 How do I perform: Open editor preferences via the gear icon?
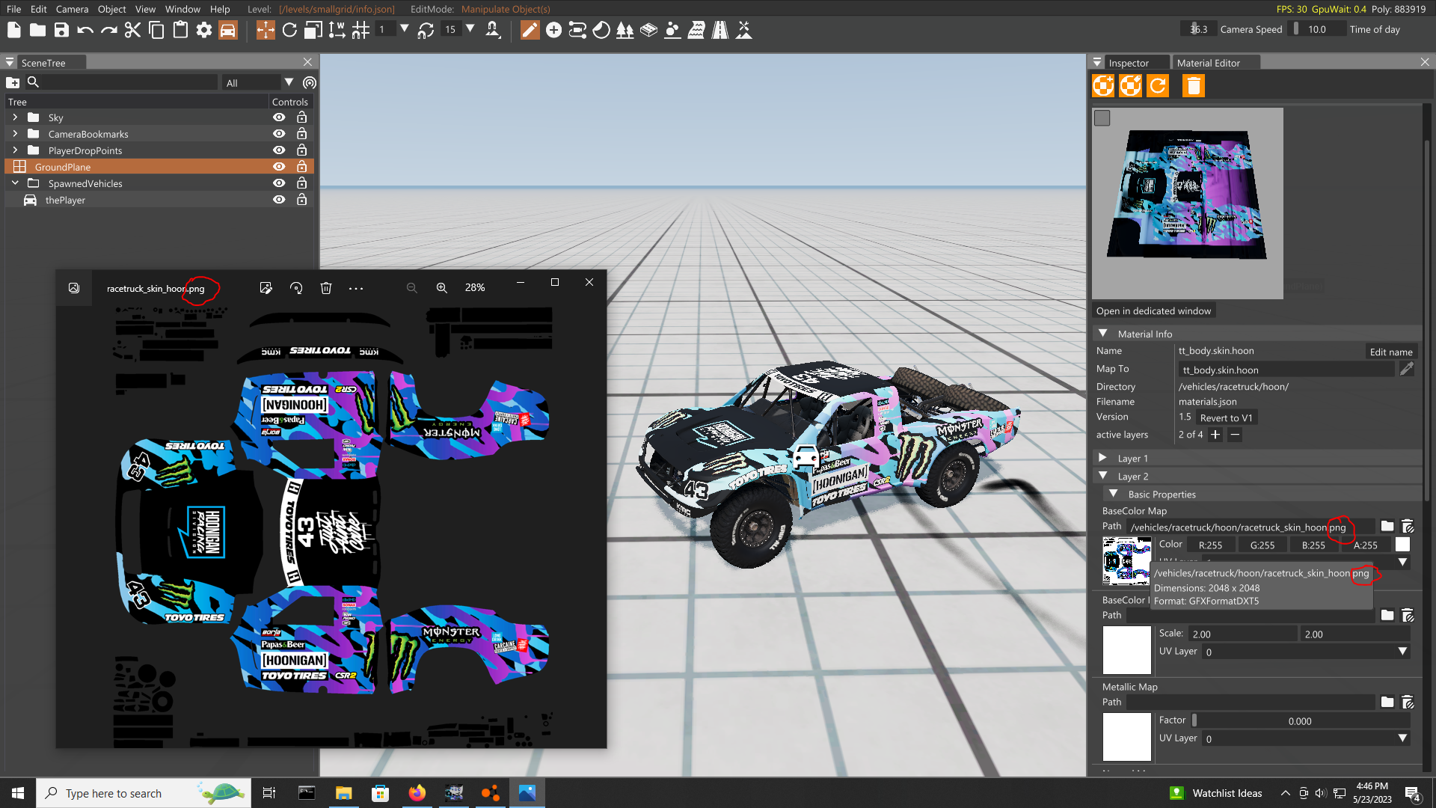click(x=204, y=30)
